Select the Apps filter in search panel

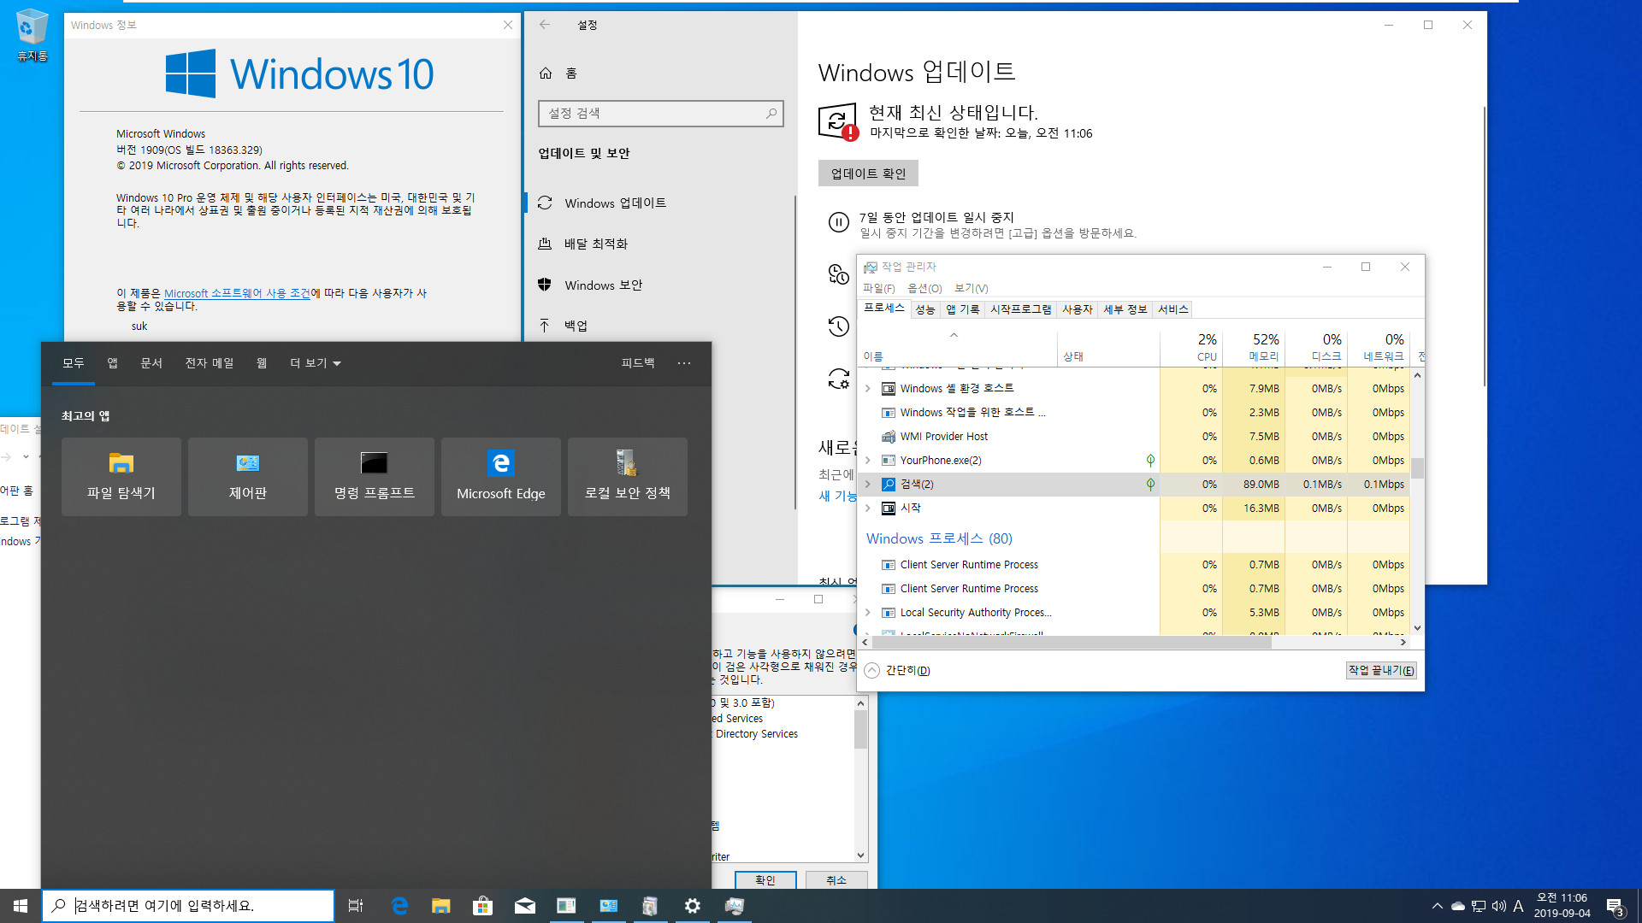click(x=112, y=363)
